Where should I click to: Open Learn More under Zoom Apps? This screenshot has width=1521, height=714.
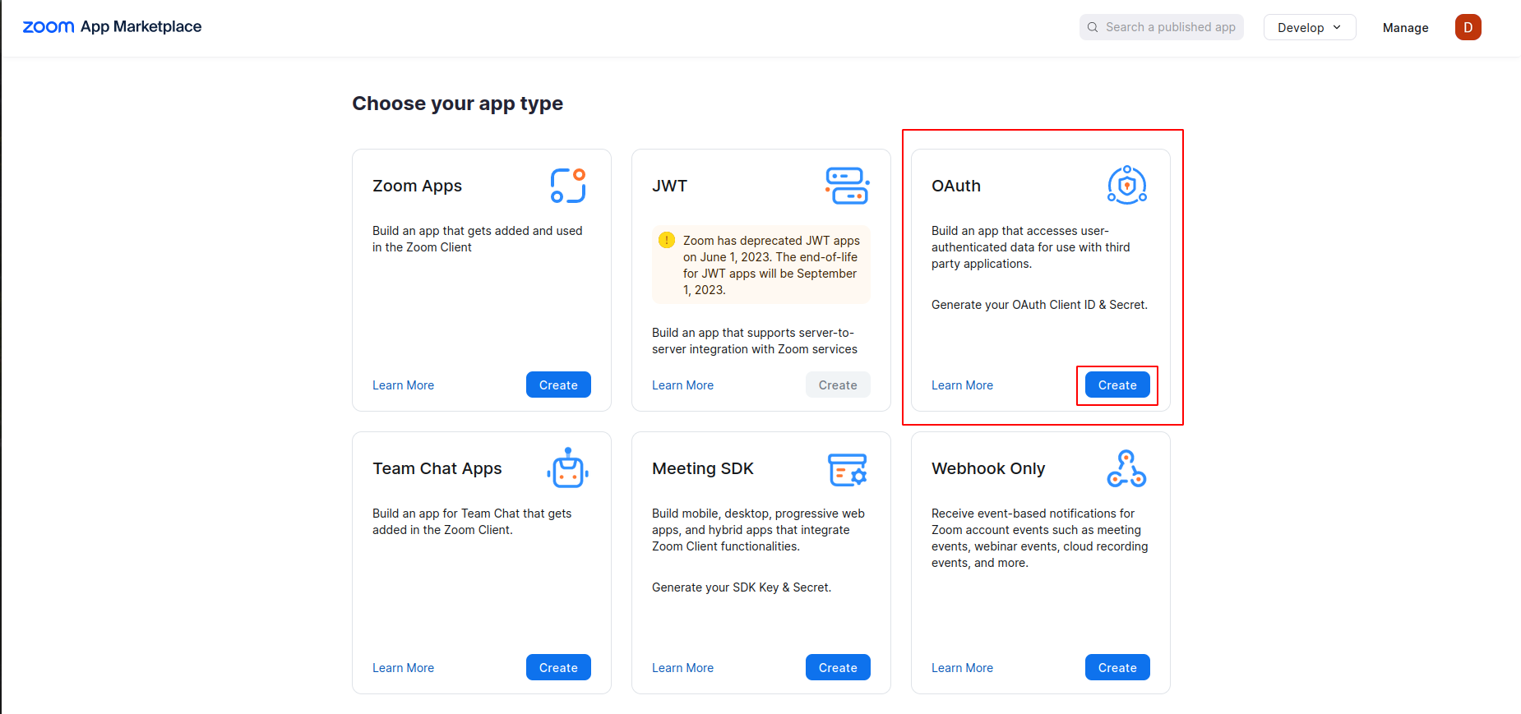click(403, 385)
